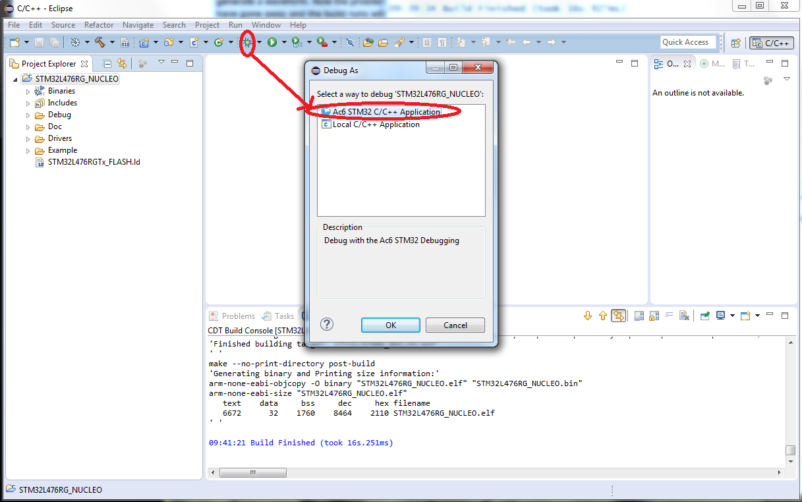Click the console horizontal scrollbar thumb
Image resolution: width=802 pixels, height=502 pixels.
point(253,472)
